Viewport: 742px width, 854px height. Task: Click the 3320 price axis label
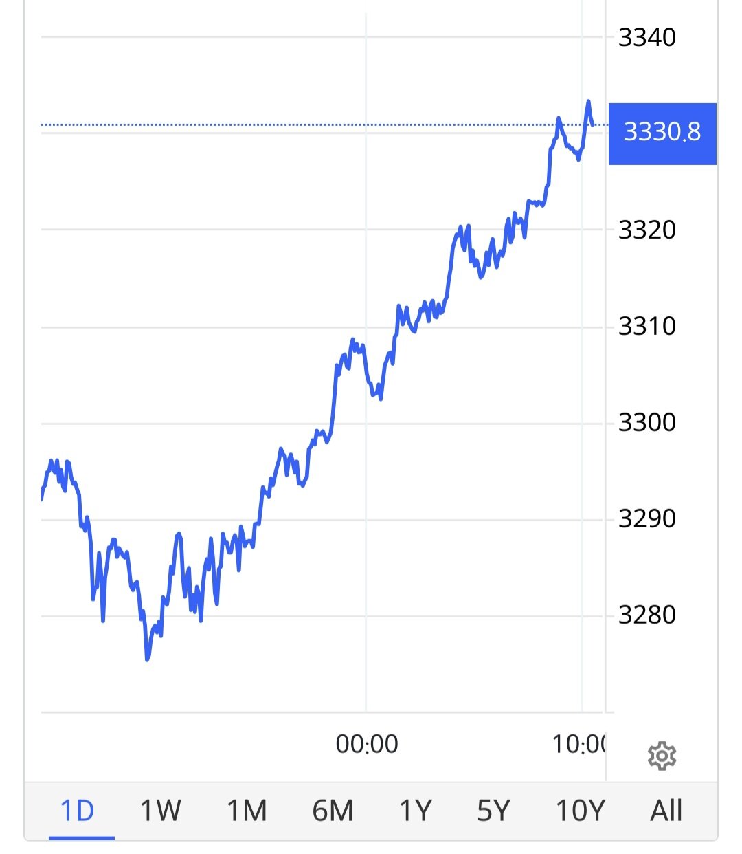647,230
